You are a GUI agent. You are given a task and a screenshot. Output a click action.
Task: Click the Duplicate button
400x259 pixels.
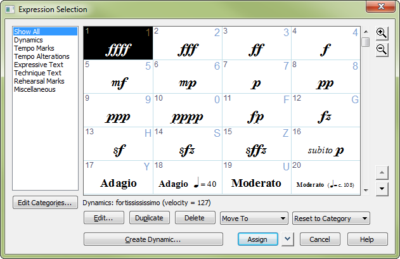(x=150, y=218)
